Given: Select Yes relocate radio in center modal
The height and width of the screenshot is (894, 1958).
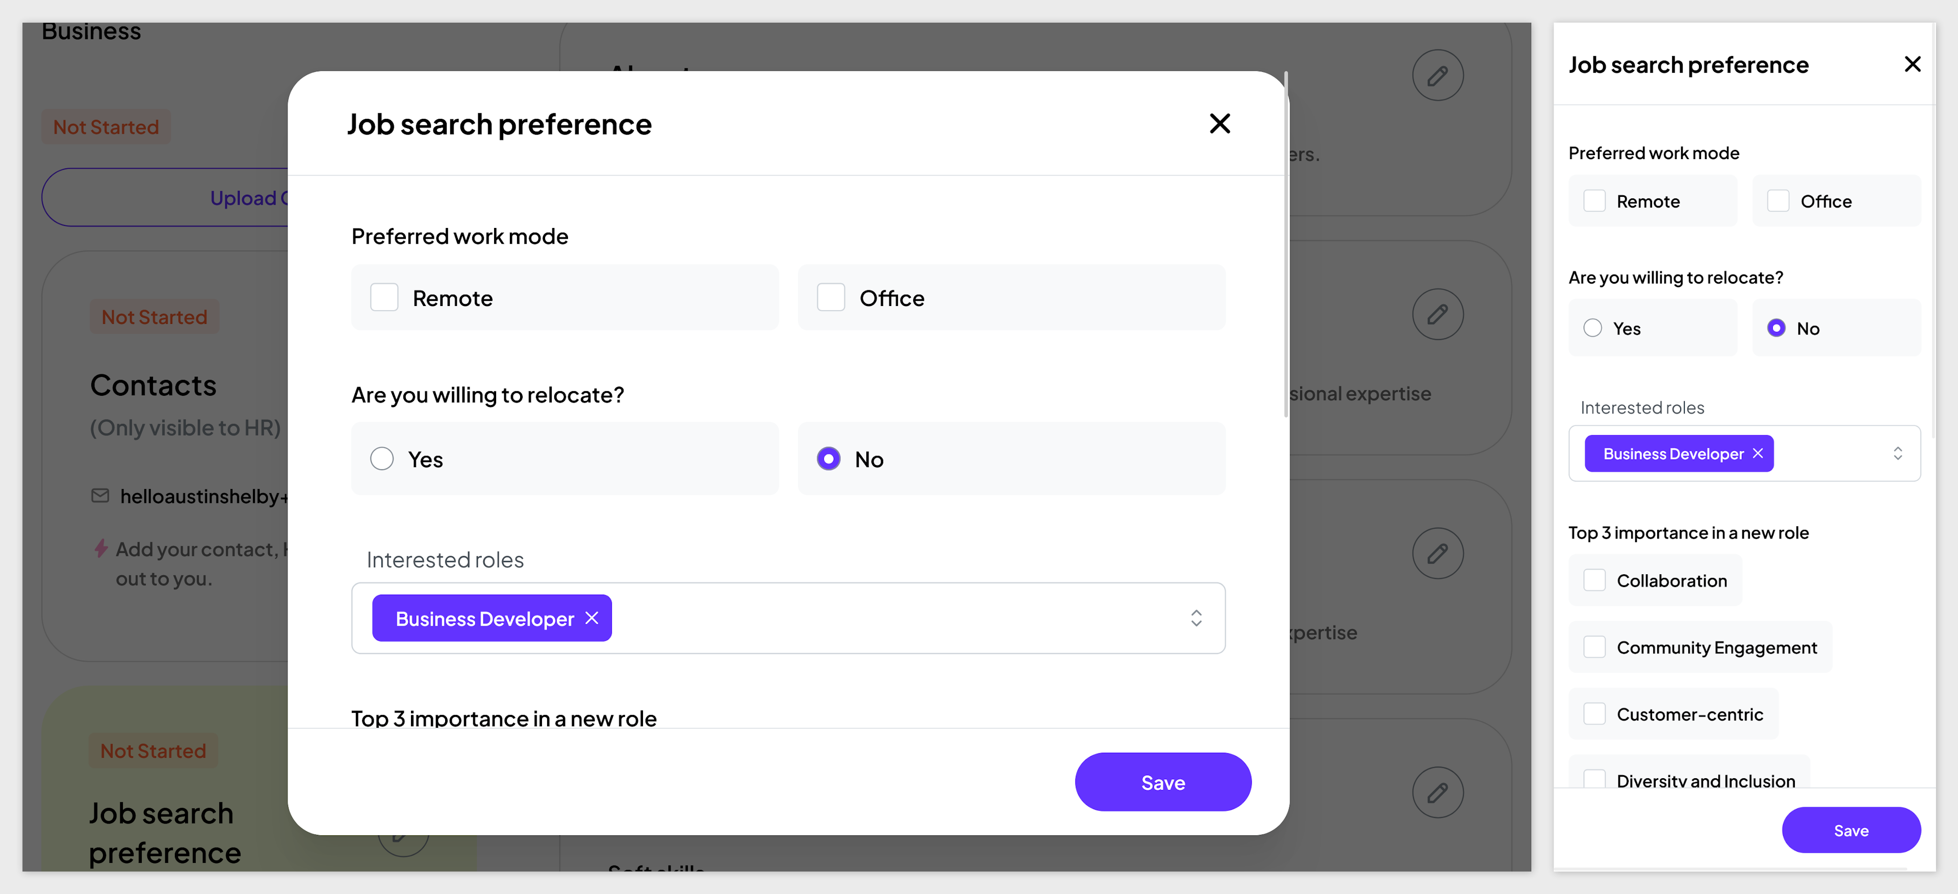Looking at the screenshot, I should click(x=381, y=458).
